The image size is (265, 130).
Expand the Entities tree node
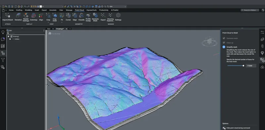point(10,39)
